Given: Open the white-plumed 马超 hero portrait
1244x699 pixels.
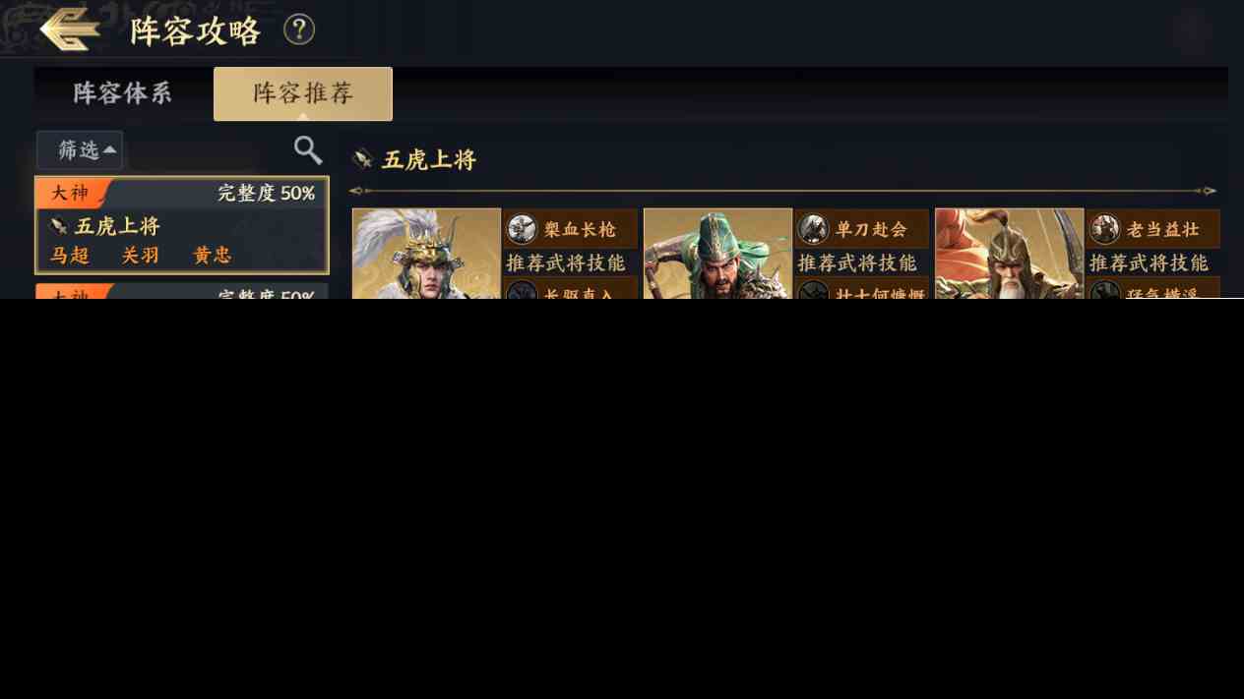Looking at the screenshot, I should point(426,254).
